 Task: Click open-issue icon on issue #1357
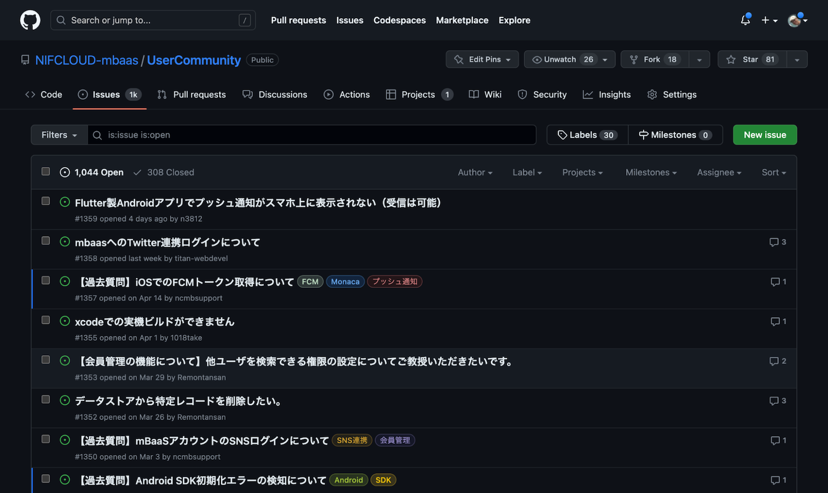[x=65, y=281]
